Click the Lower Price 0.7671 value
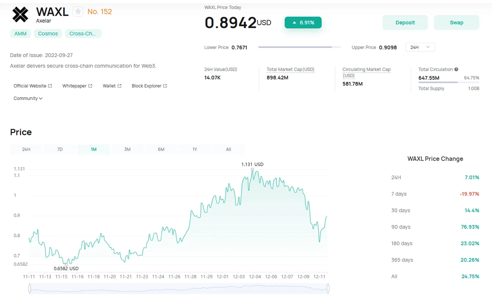Viewport: 492px width, 296px height. point(239,47)
